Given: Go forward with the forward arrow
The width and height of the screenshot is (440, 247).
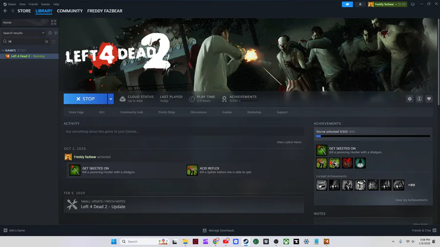Looking at the screenshot, I should point(12,11).
